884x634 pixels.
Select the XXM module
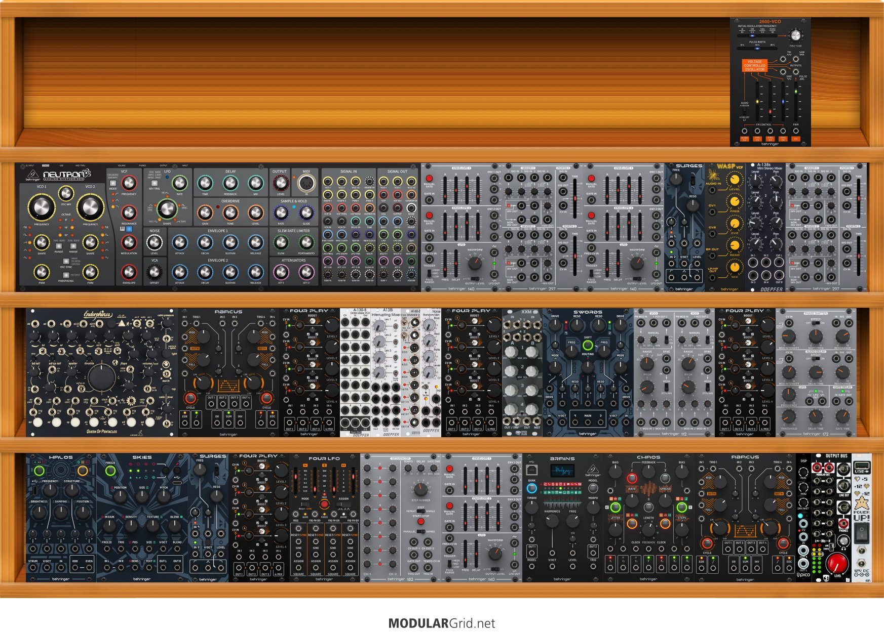pyautogui.click(x=522, y=373)
